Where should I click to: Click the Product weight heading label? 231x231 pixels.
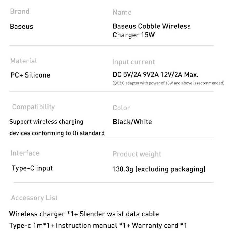137,154
